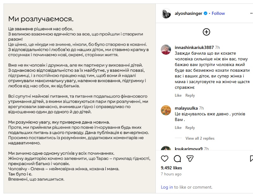Open the alyoshasinger username link

pyautogui.click(x=188, y=13)
